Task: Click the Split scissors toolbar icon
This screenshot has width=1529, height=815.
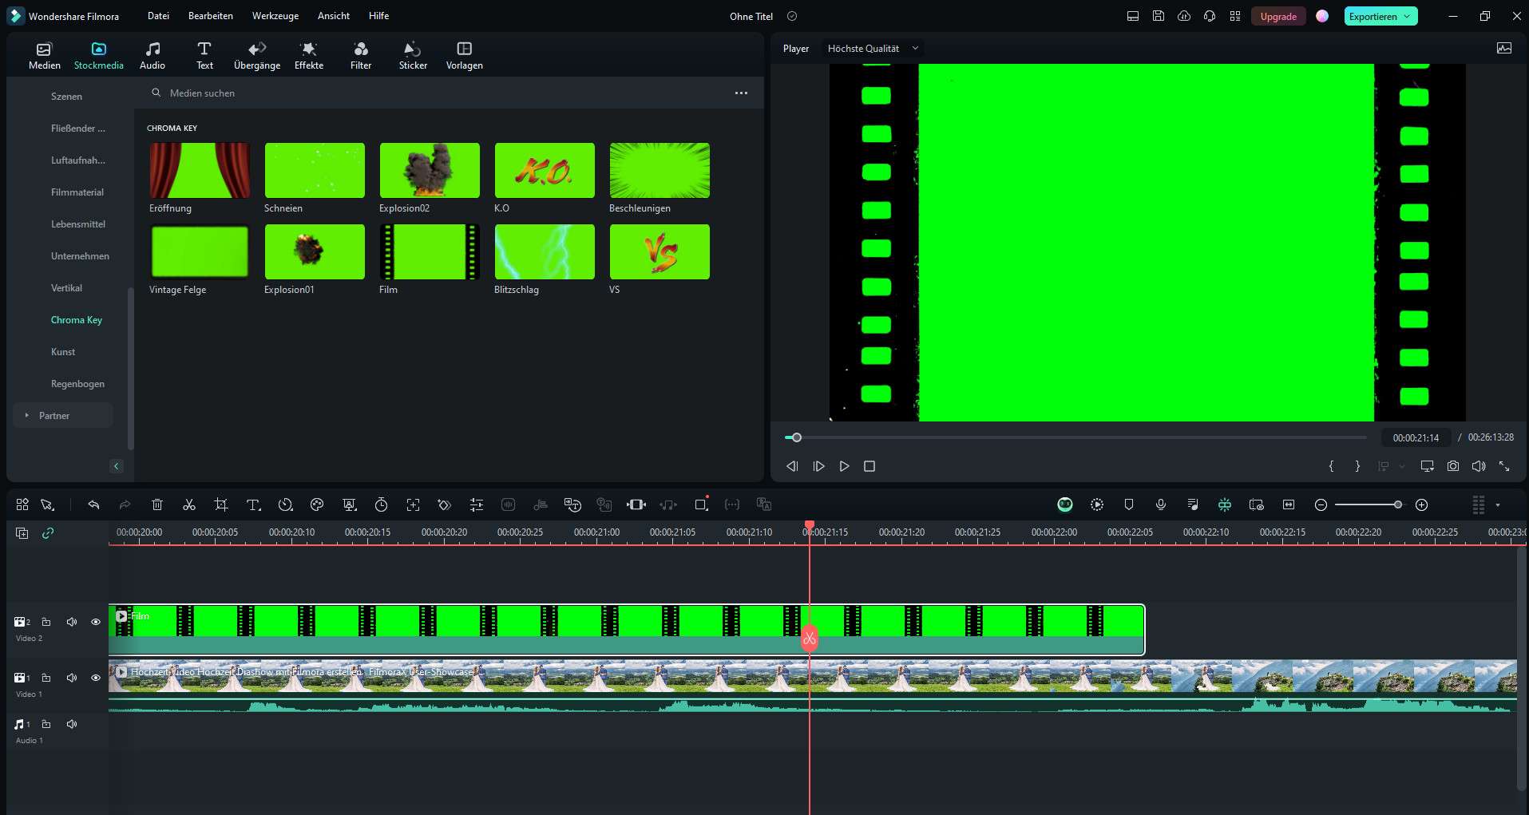Action: click(189, 504)
